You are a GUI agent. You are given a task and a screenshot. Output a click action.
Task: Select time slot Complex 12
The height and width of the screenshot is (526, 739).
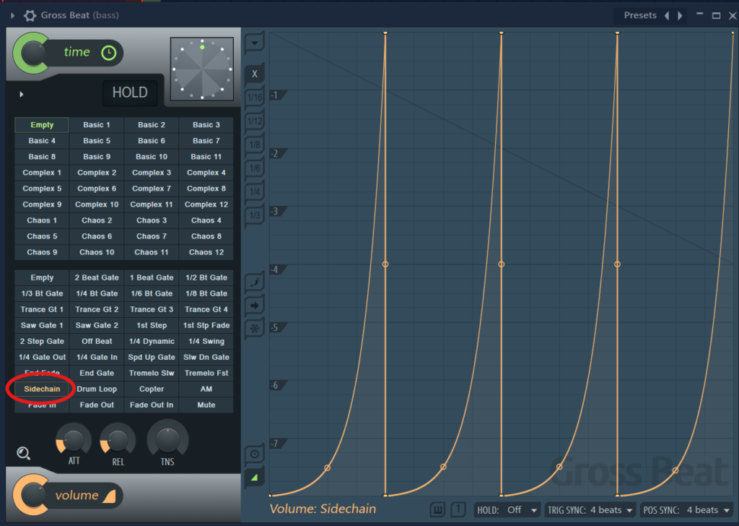tap(206, 204)
